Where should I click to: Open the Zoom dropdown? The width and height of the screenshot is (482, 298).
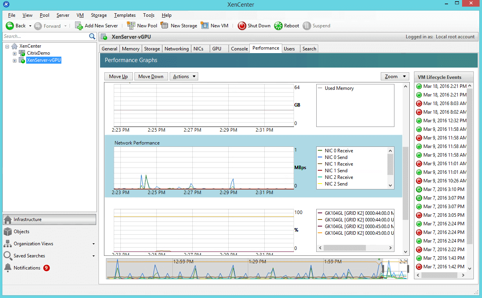pyautogui.click(x=395, y=77)
